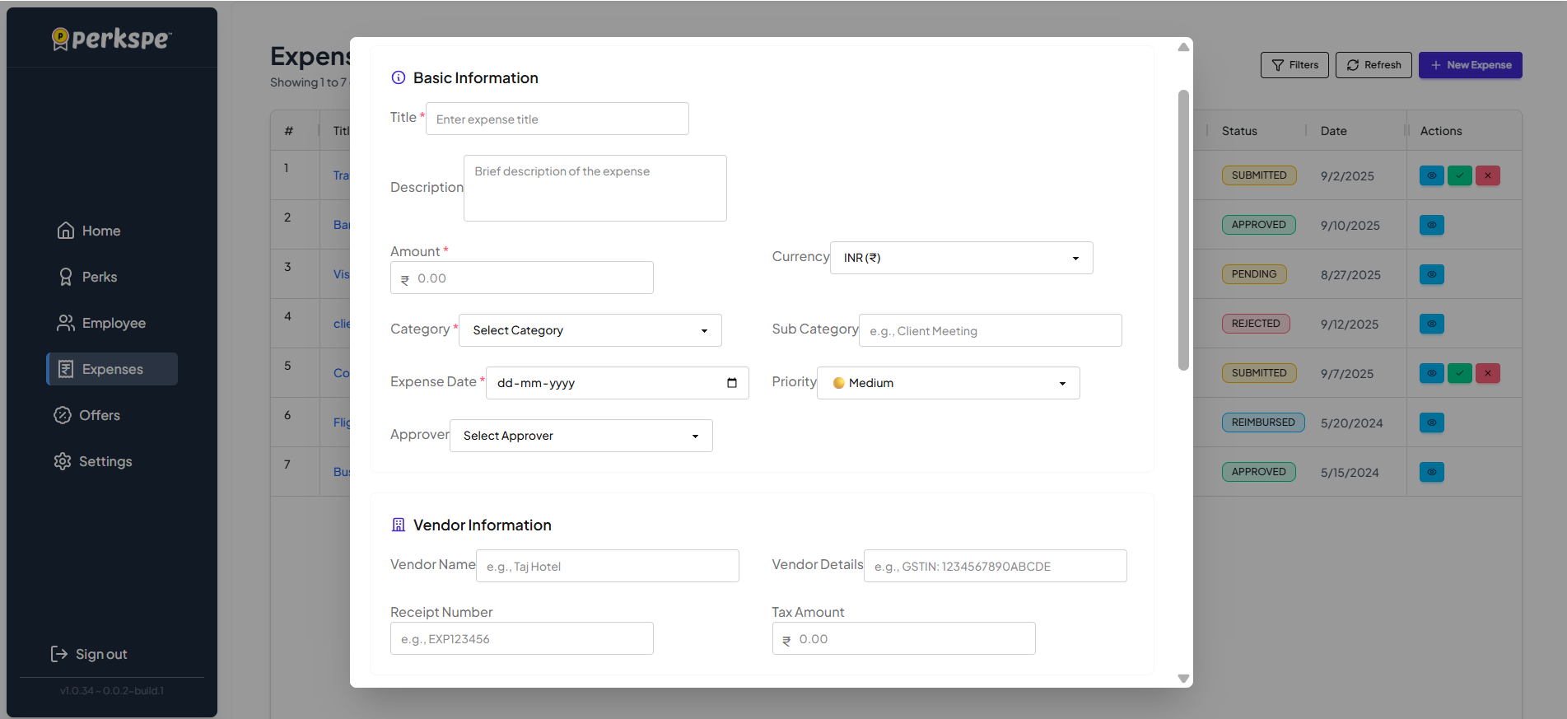The image size is (1567, 719).
Task: Click red reject icon for 9/7/2025 expense
Action: point(1487,373)
